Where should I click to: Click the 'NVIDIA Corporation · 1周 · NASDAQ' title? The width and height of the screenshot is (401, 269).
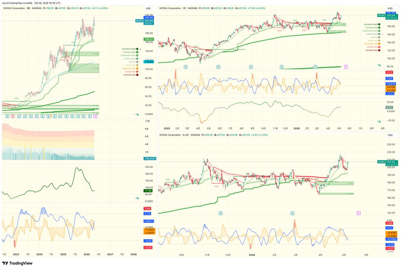click(x=22, y=8)
